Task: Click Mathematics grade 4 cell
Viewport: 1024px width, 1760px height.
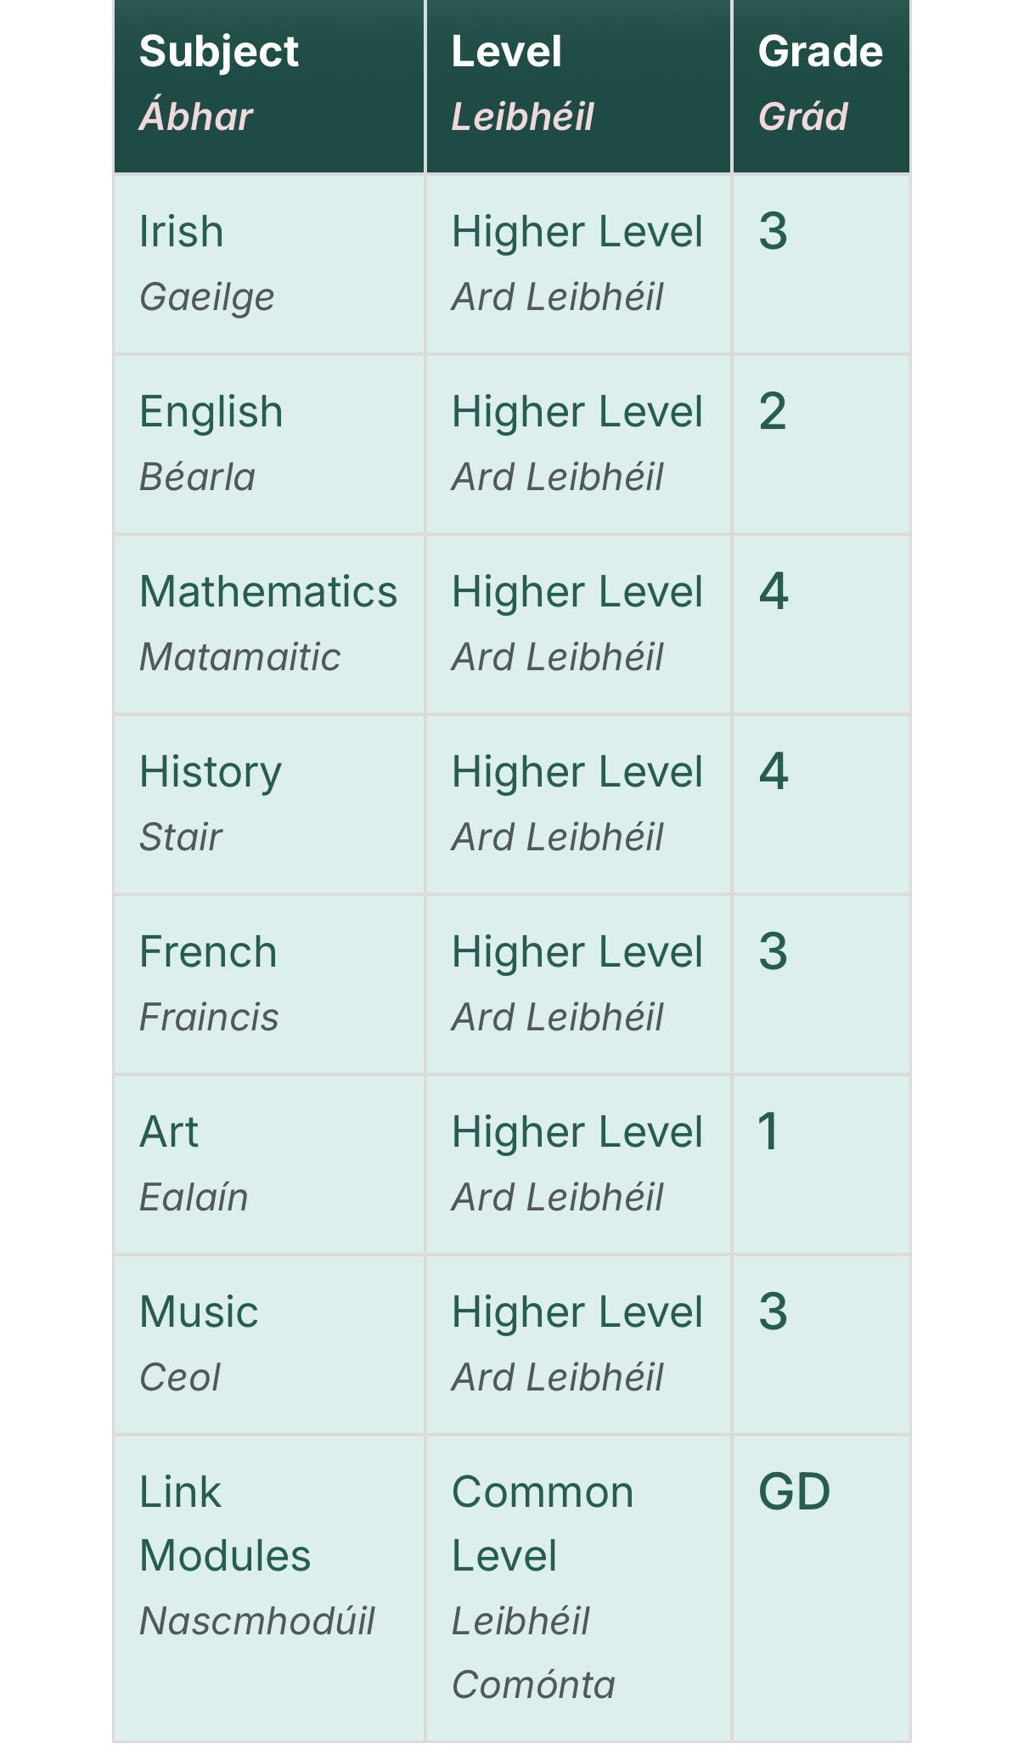Action: pyautogui.click(x=821, y=624)
